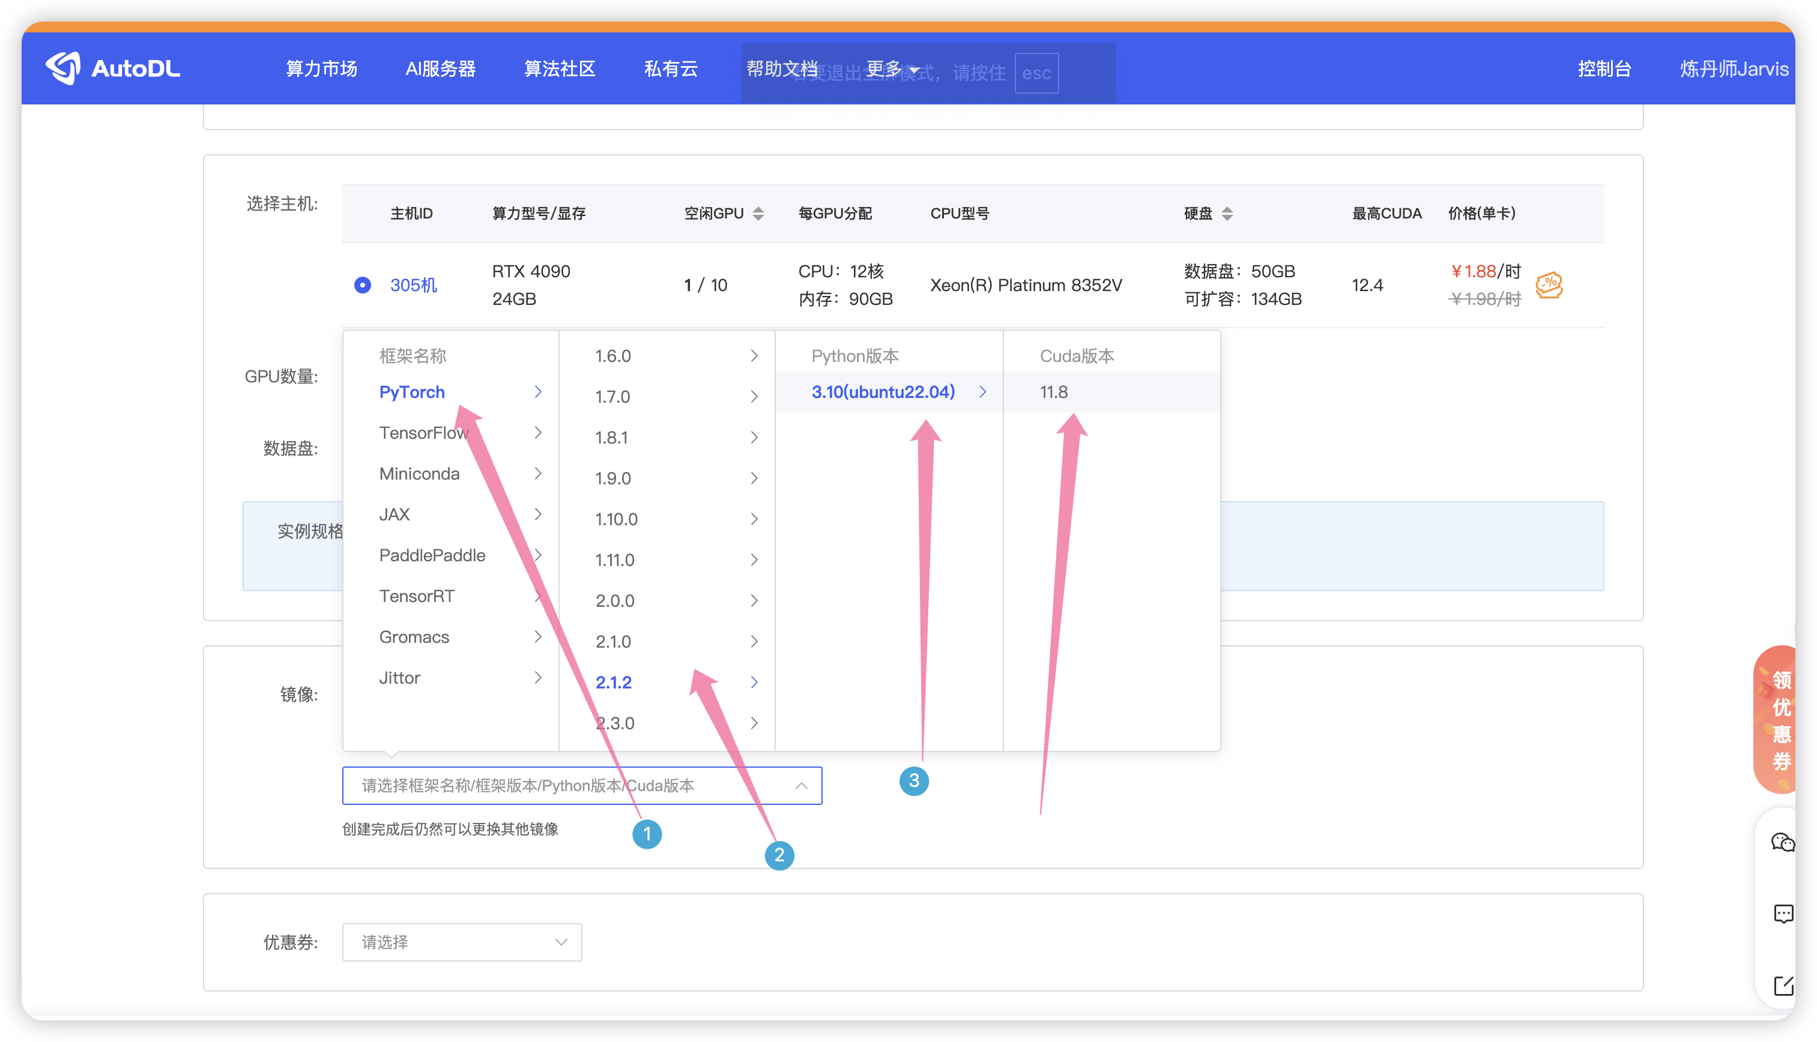Open the chat message feedback icon
The image size is (1817, 1042).
click(x=1782, y=914)
